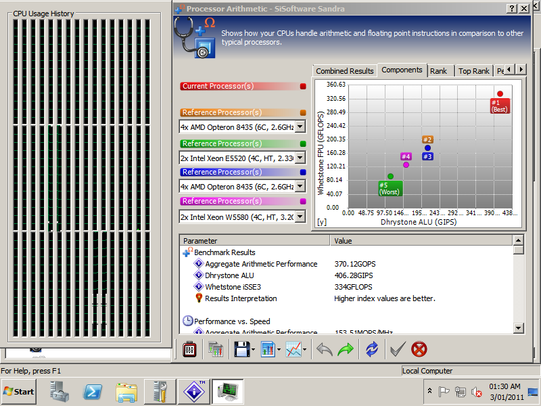Toggle the blue Reference Processor(s) color marker
The image size is (541, 406).
[303, 172]
